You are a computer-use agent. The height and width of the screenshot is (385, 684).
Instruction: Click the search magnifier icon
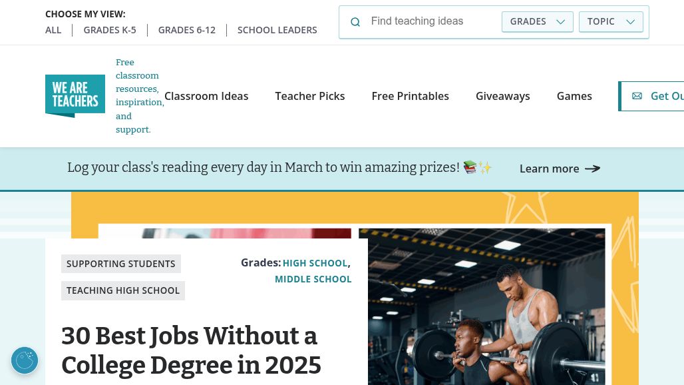[355, 22]
